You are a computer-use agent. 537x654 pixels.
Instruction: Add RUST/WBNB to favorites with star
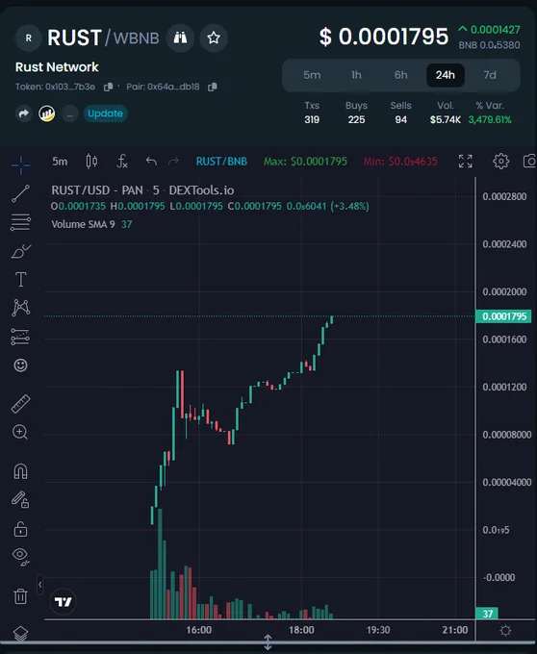[x=214, y=38]
